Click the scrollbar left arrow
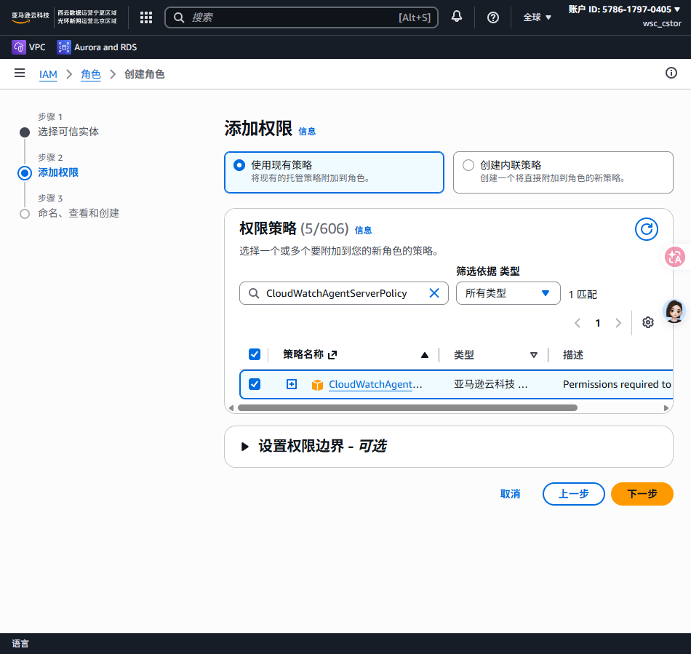Image resolution: width=691 pixels, height=654 pixels. 231,408
